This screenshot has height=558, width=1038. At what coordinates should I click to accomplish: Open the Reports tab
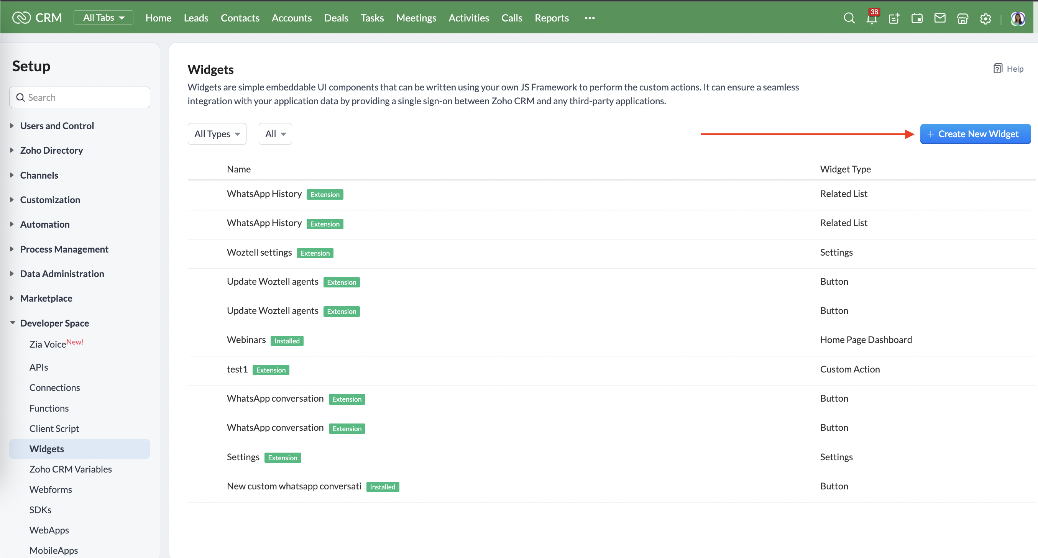click(552, 18)
